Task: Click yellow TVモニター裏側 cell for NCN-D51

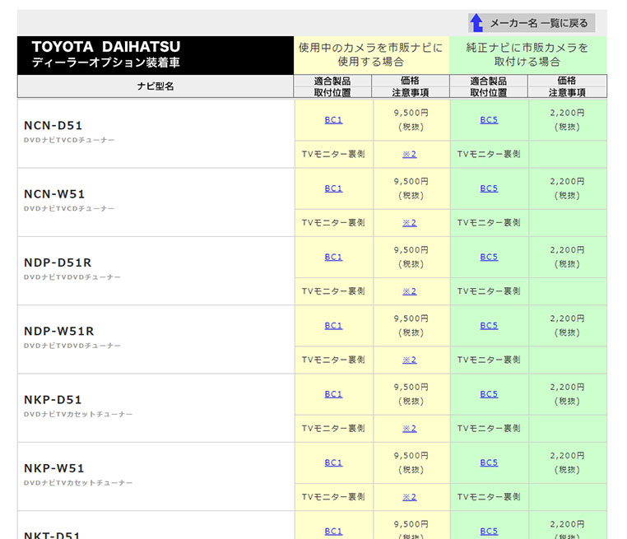Action: (x=333, y=155)
